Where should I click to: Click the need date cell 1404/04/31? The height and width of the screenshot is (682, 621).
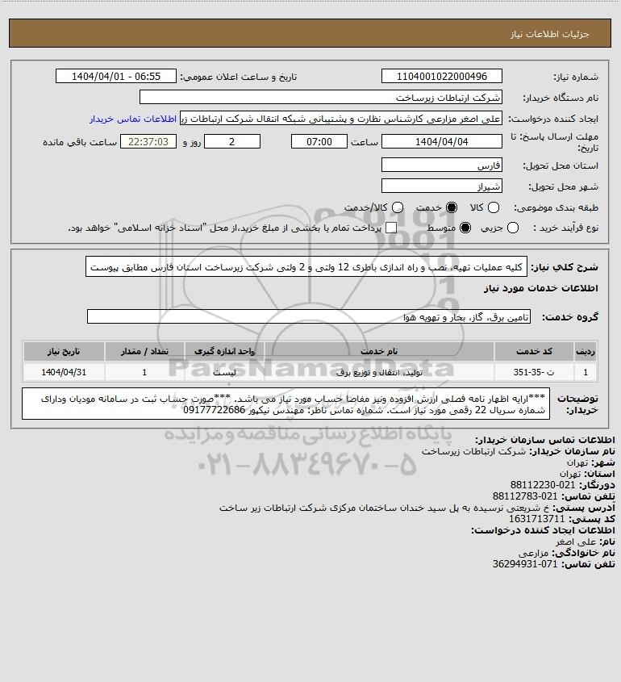coord(64,372)
